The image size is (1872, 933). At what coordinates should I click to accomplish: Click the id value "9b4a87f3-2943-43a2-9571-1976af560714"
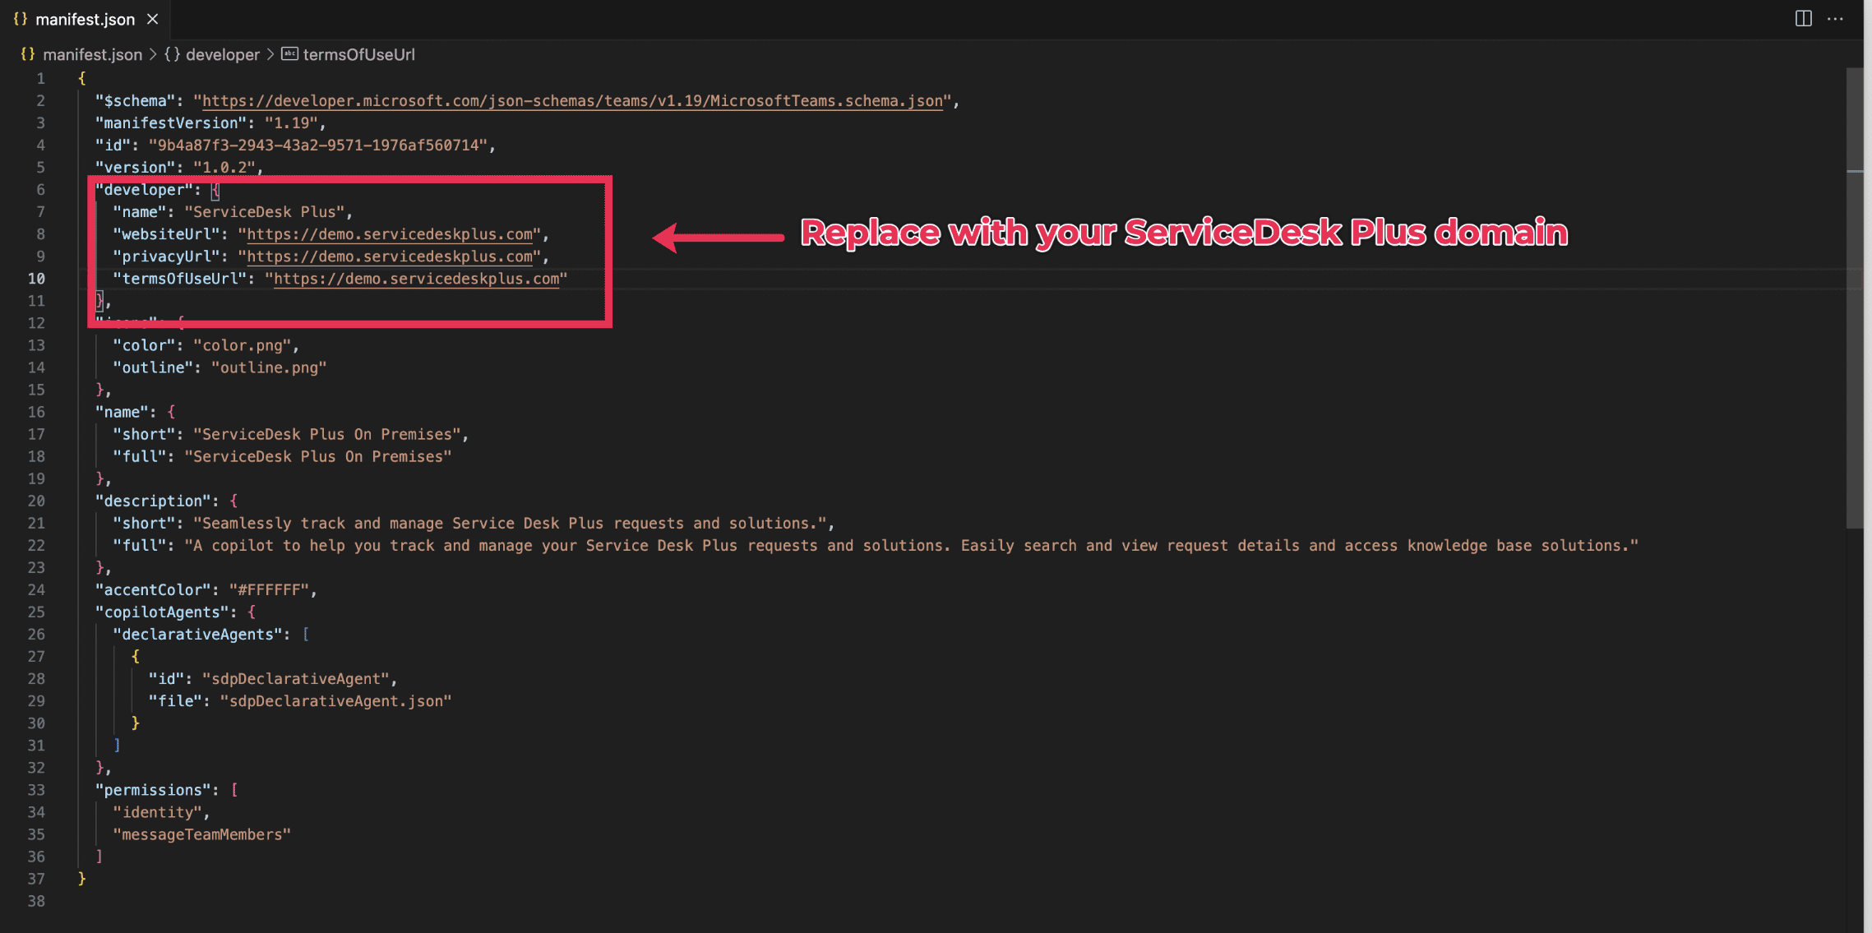318,145
